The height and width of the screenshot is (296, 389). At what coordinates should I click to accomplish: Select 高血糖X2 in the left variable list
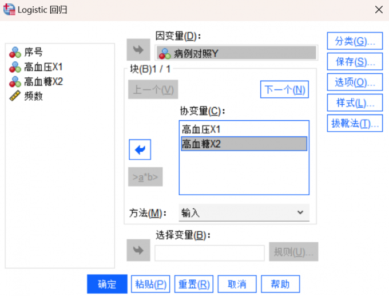(43, 82)
